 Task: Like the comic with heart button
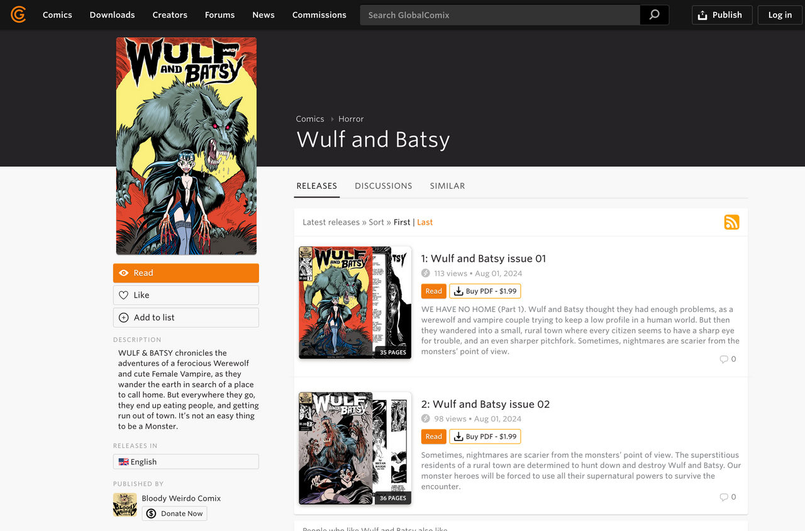point(186,295)
